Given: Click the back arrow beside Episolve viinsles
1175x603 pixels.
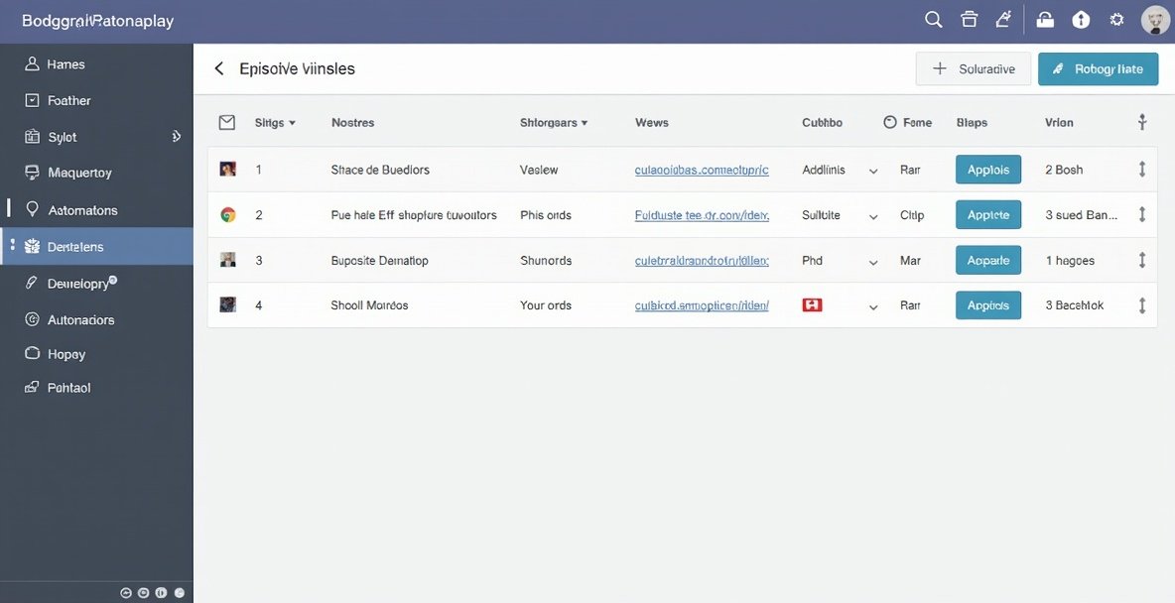Looking at the screenshot, I should (x=219, y=69).
